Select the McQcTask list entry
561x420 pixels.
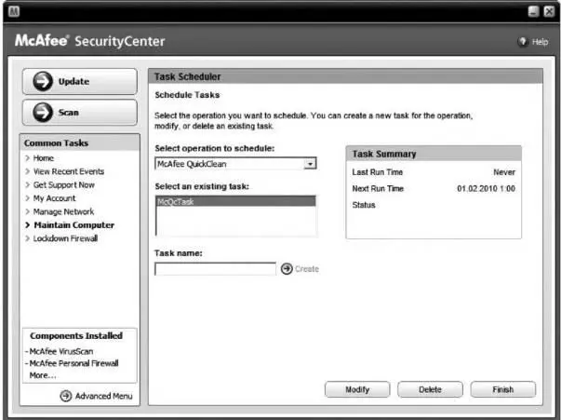236,201
